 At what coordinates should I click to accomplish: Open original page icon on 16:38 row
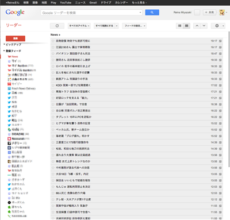[x=220, y=105]
